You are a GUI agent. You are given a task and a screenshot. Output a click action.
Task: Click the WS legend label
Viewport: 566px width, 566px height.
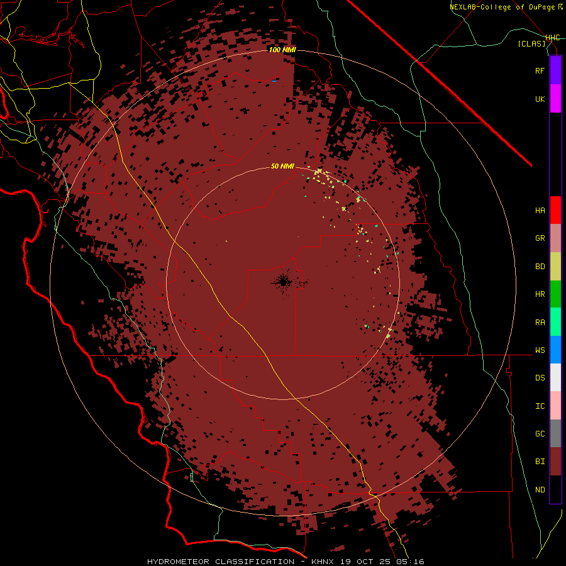tap(540, 350)
